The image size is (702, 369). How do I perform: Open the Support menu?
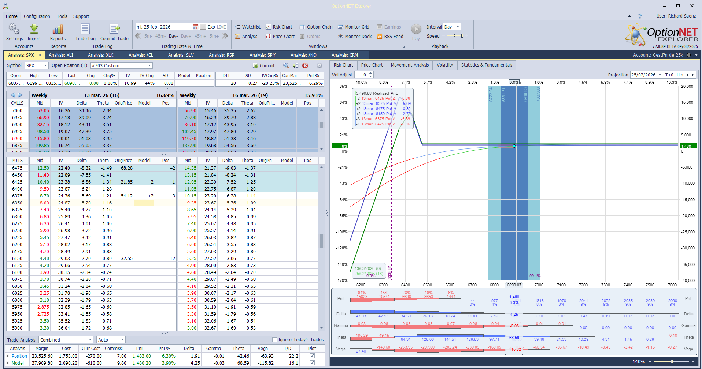coord(81,16)
